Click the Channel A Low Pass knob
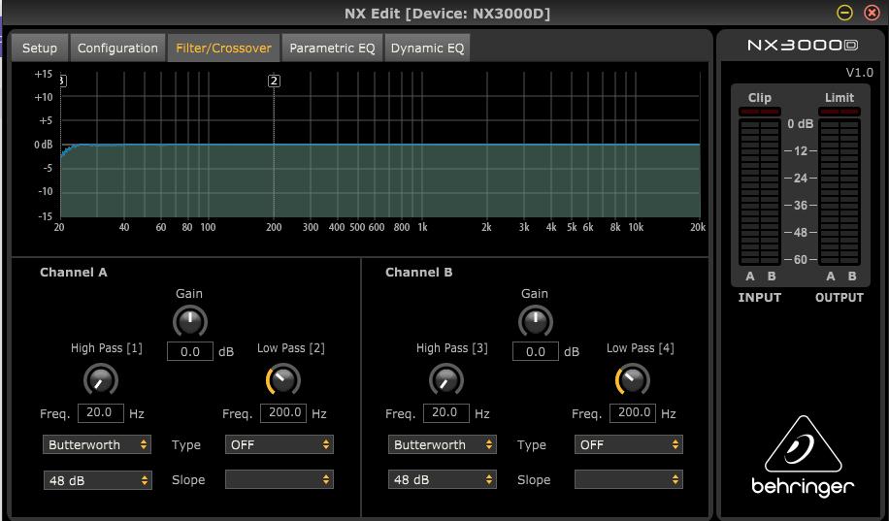Image resolution: width=889 pixels, height=521 pixels. tap(282, 379)
